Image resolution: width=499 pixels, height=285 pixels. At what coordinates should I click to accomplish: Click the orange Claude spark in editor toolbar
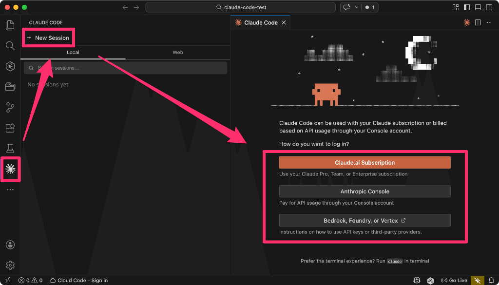[466, 22]
